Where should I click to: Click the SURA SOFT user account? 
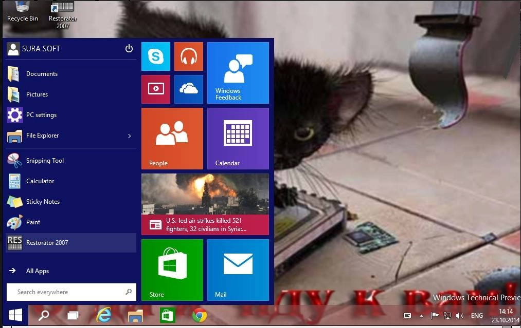click(x=33, y=49)
